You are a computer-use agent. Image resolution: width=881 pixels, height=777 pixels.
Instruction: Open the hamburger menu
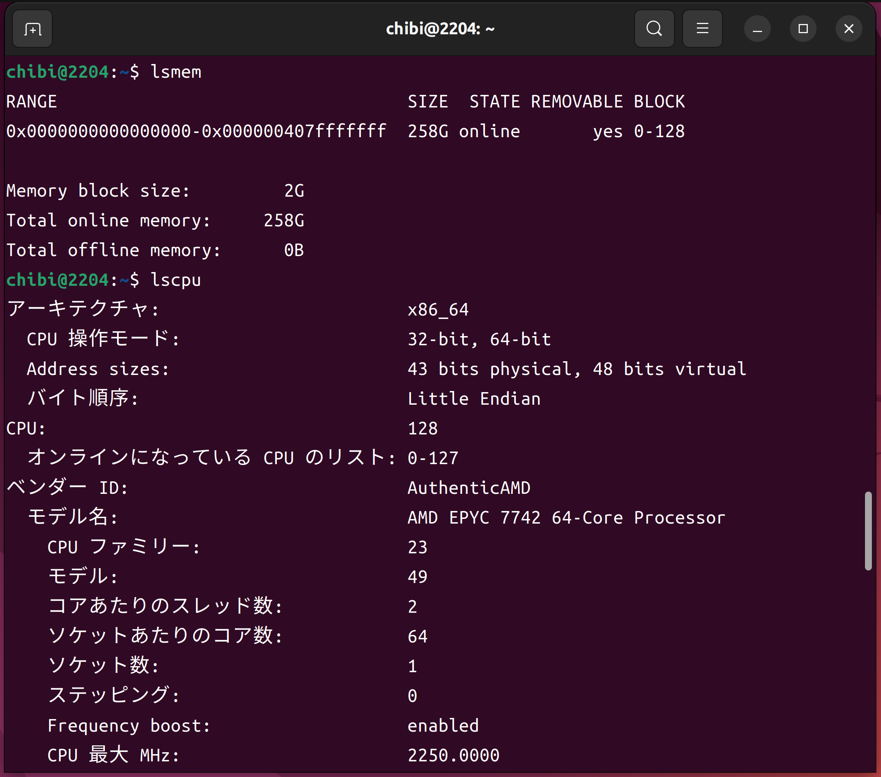tap(702, 29)
